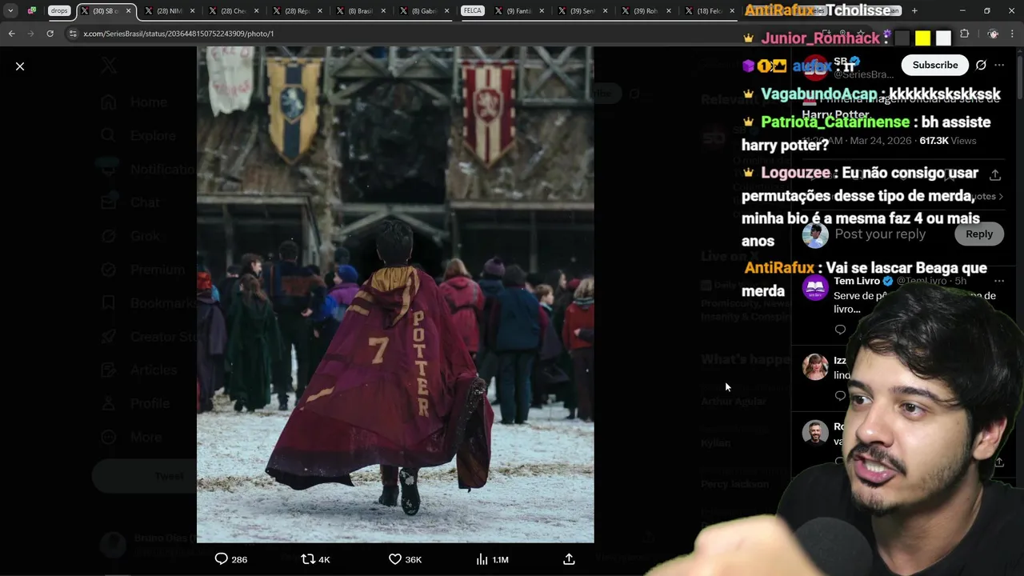The height and width of the screenshot is (576, 1024).
Task: Switch to the (18) Felc tab
Action: [x=709, y=10]
